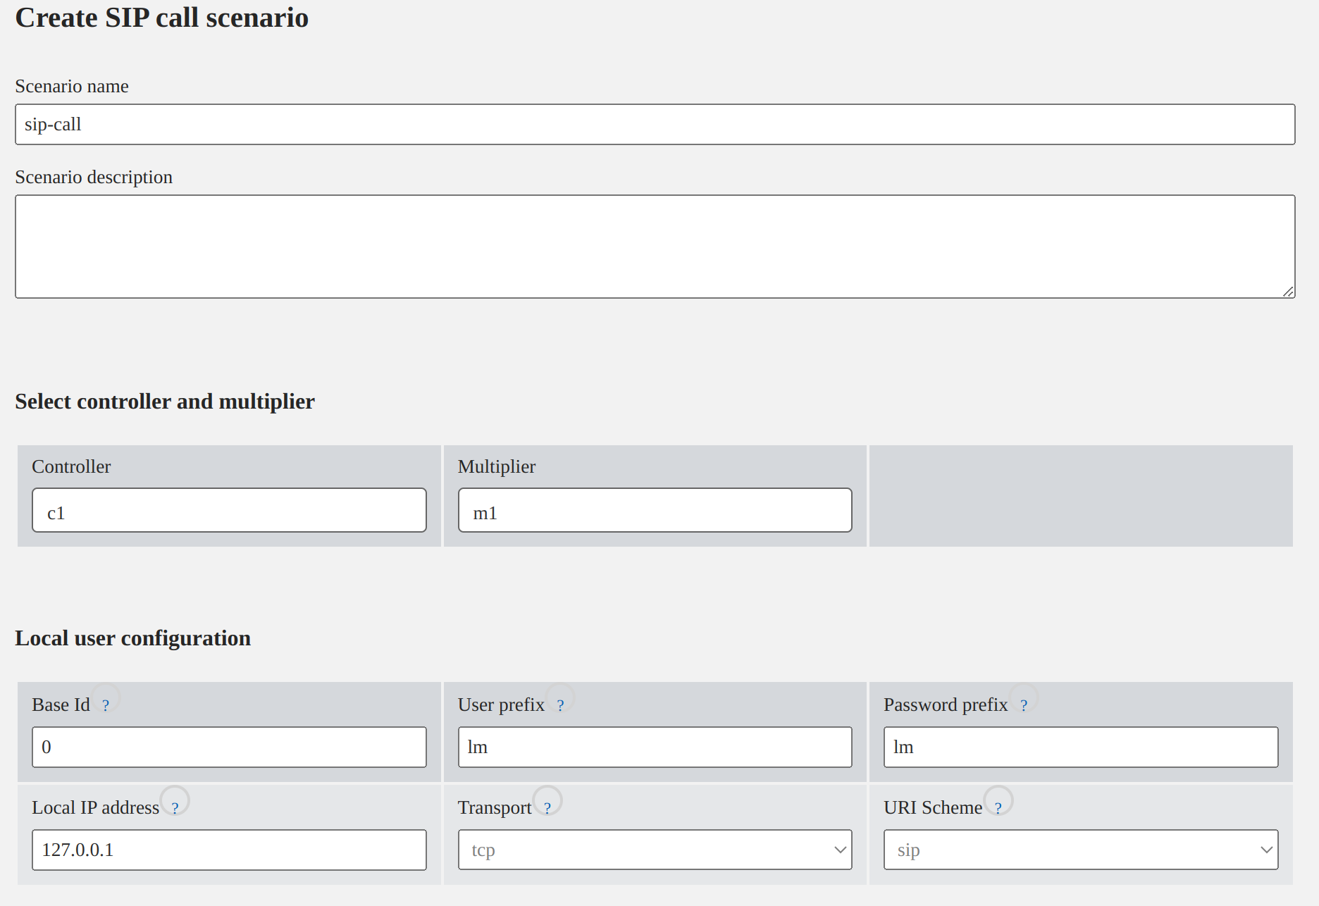
Task: Click the Password prefix help icon
Action: point(1024,705)
